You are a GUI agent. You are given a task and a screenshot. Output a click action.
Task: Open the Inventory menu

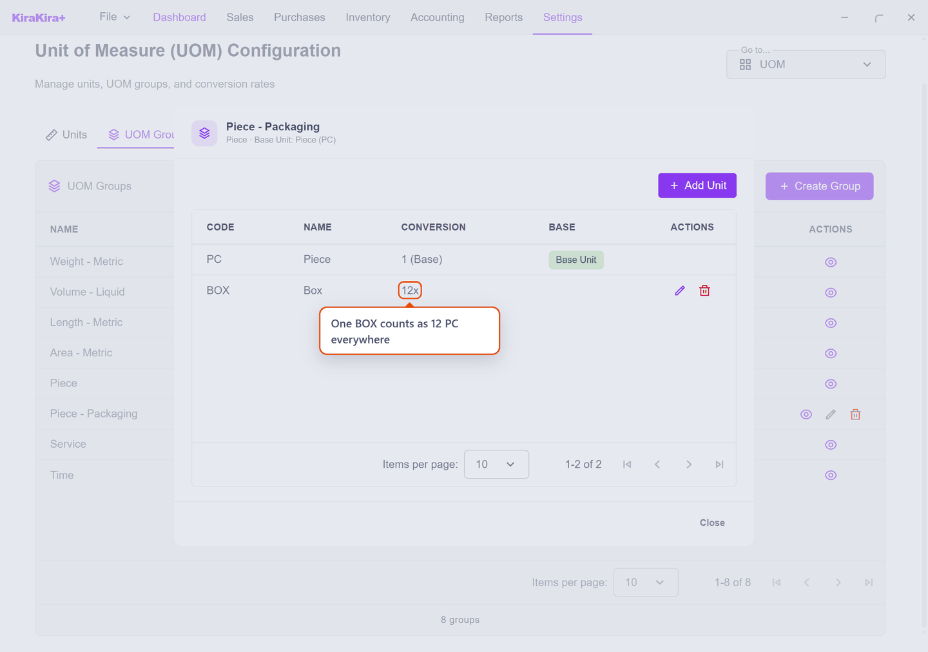[368, 17]
